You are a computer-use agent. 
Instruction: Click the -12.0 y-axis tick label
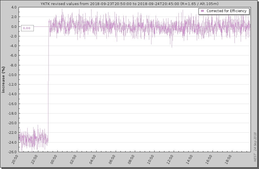[x=12, y=84]
